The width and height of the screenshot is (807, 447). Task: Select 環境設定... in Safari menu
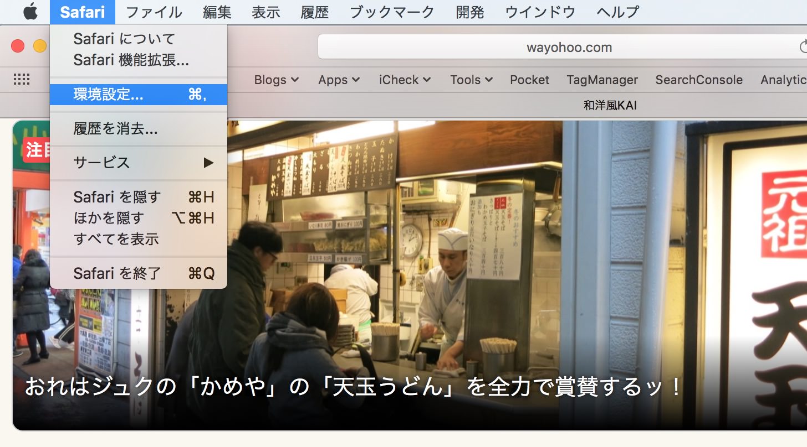(139, 95)
